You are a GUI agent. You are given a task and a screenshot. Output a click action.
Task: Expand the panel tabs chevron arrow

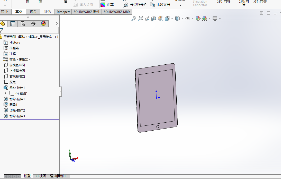[57, 24]
